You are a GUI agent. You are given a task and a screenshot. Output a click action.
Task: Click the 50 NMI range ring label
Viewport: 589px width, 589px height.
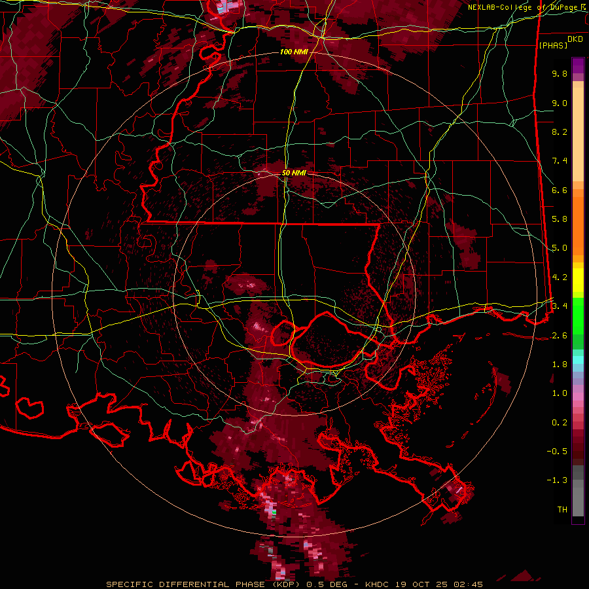click(294, 173)
